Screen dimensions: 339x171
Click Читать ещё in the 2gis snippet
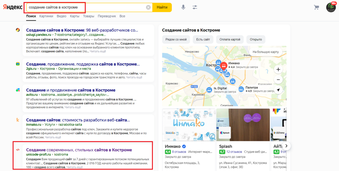point(134,77)
